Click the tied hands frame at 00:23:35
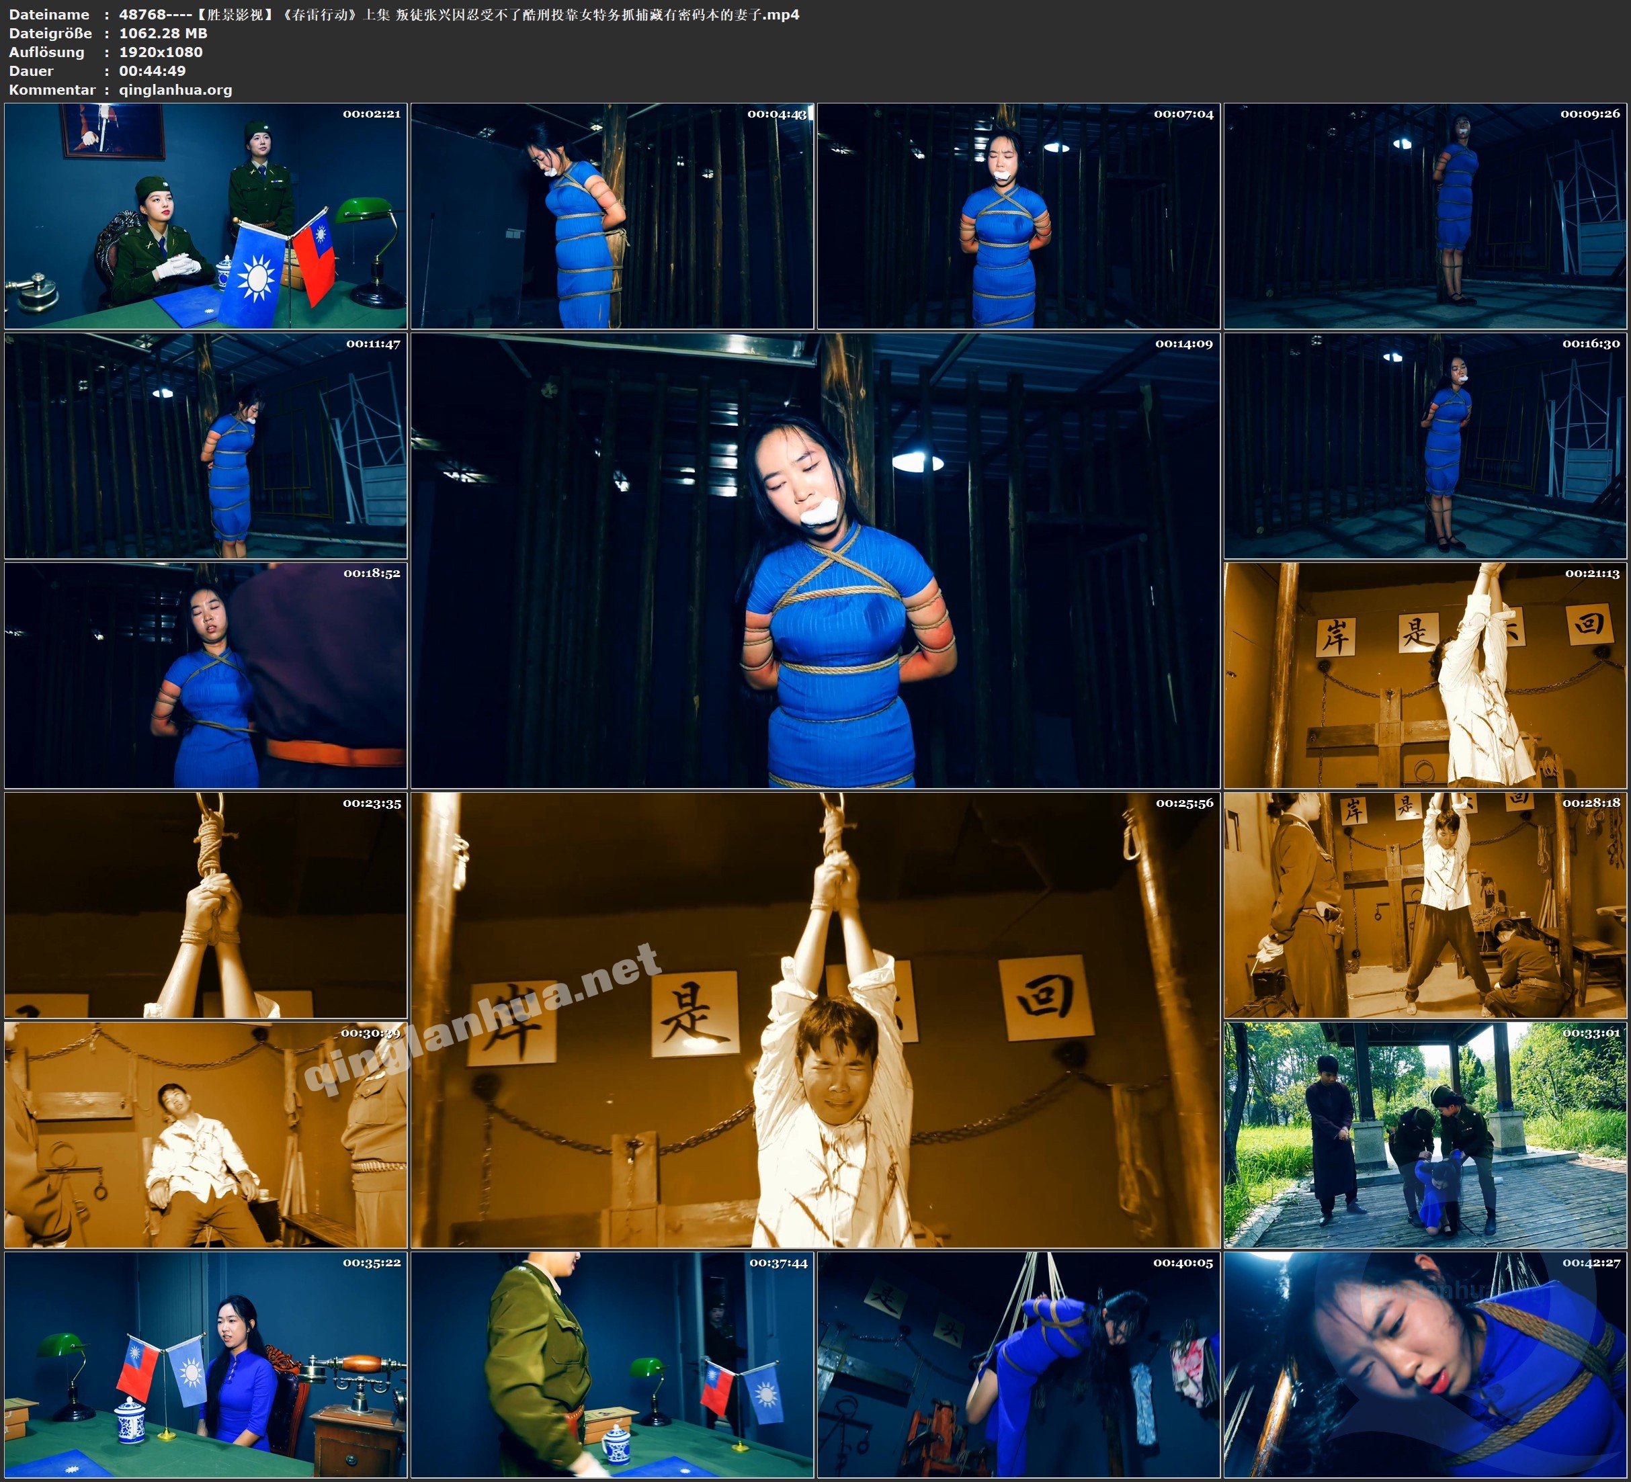This screenshot has height=1482, width=1631. click(206, 905)
